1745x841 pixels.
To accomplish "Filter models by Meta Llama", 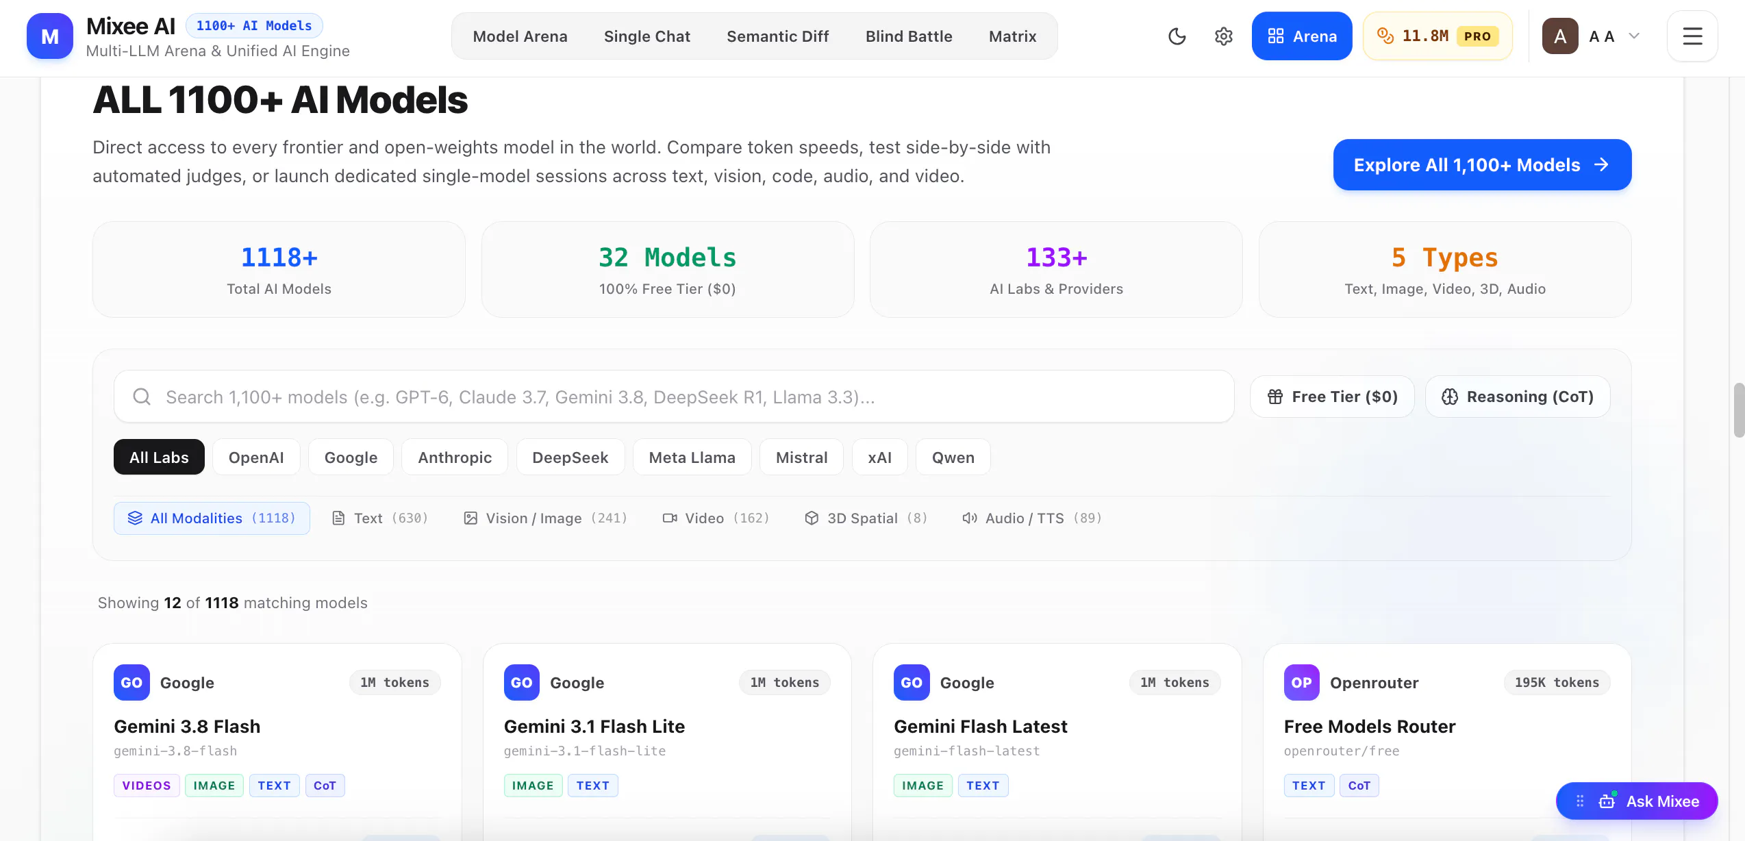I will tap(692, 457).
